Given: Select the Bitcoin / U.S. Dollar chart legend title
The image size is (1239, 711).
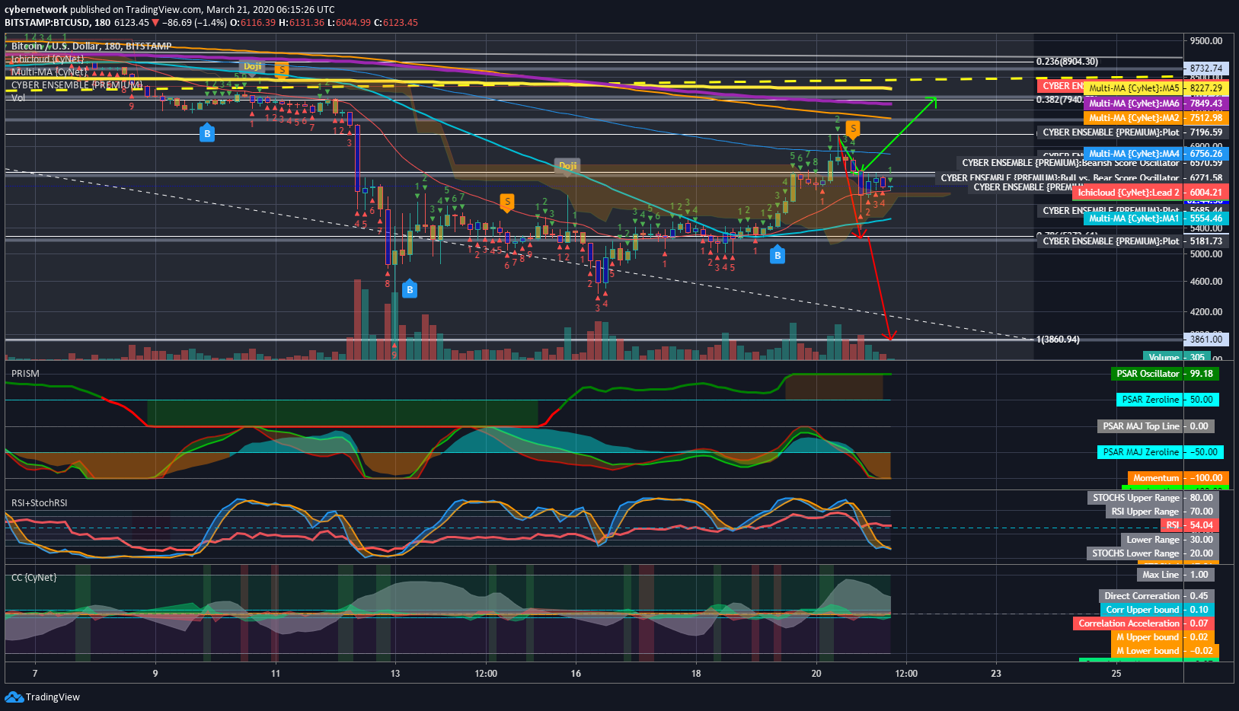Looking at the screenshot, I should pos(91,46).
